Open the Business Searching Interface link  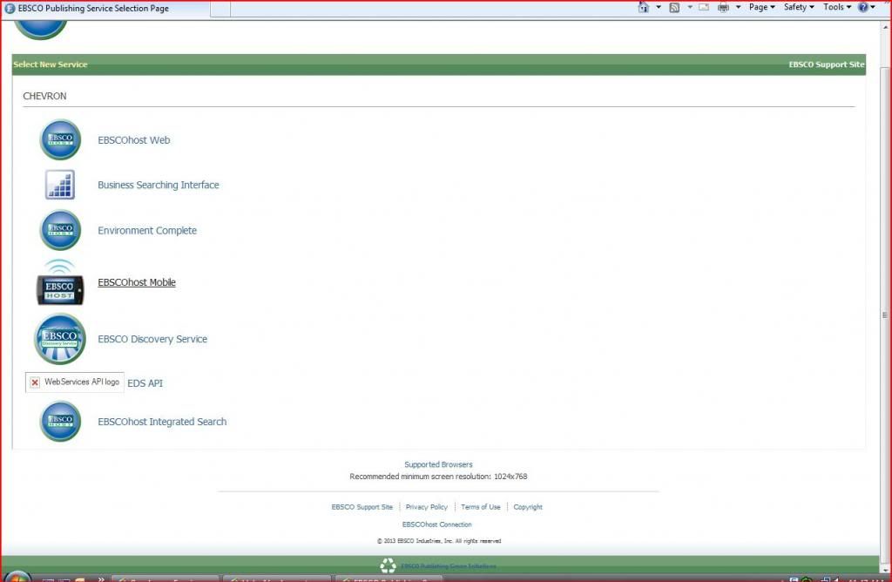(x=159, y=185)
